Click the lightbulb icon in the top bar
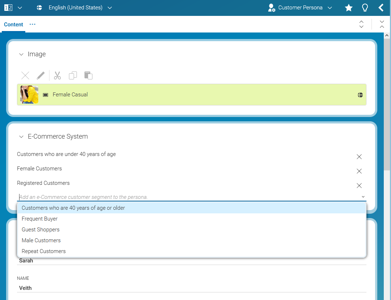The image size is (391, 300). tap(365, 7)
